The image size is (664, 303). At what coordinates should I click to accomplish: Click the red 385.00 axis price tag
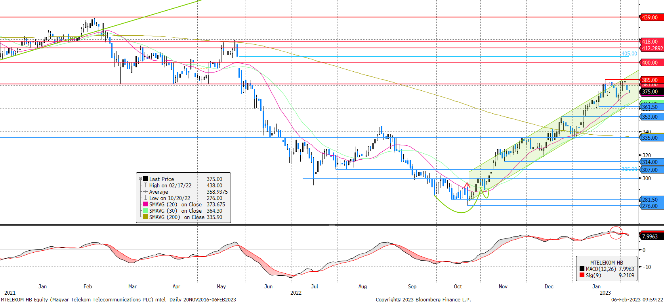pos(652,80)
